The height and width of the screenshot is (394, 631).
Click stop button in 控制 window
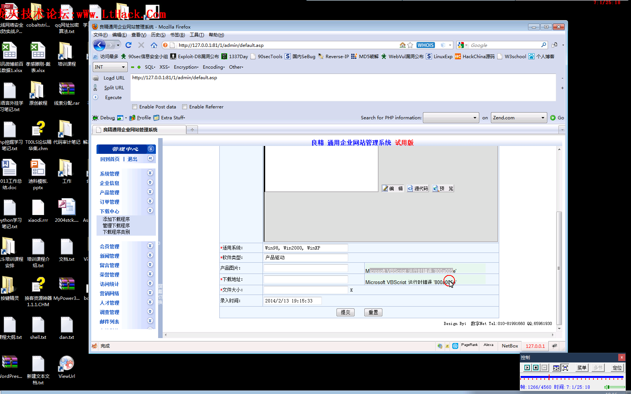pos(536,368)
